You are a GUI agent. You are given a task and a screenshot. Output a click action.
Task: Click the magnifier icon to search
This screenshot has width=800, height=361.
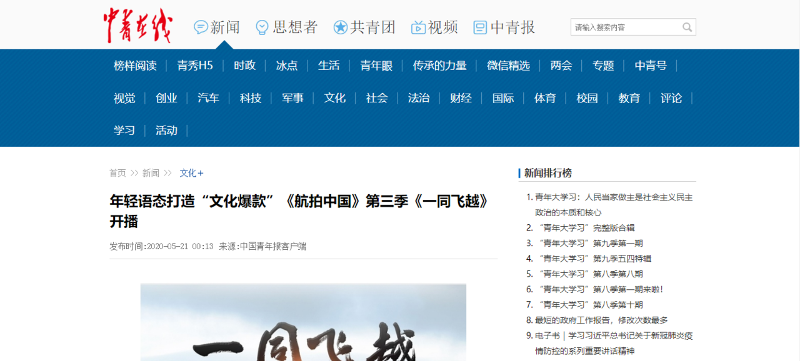(687, 27)
